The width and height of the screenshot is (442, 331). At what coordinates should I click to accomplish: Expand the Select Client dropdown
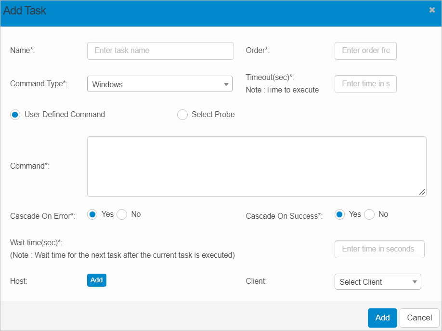377,282
